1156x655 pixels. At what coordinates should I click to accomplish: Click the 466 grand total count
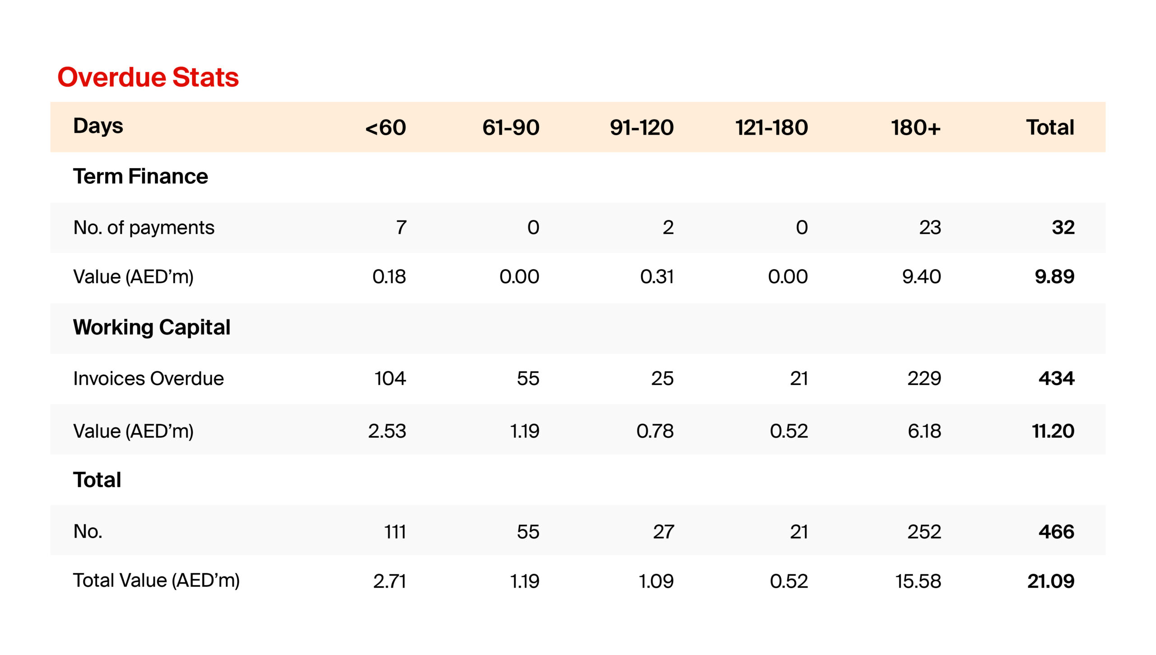point(1056,532)
